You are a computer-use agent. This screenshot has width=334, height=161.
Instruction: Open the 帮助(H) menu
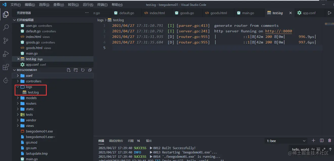[x=117, y=5]
